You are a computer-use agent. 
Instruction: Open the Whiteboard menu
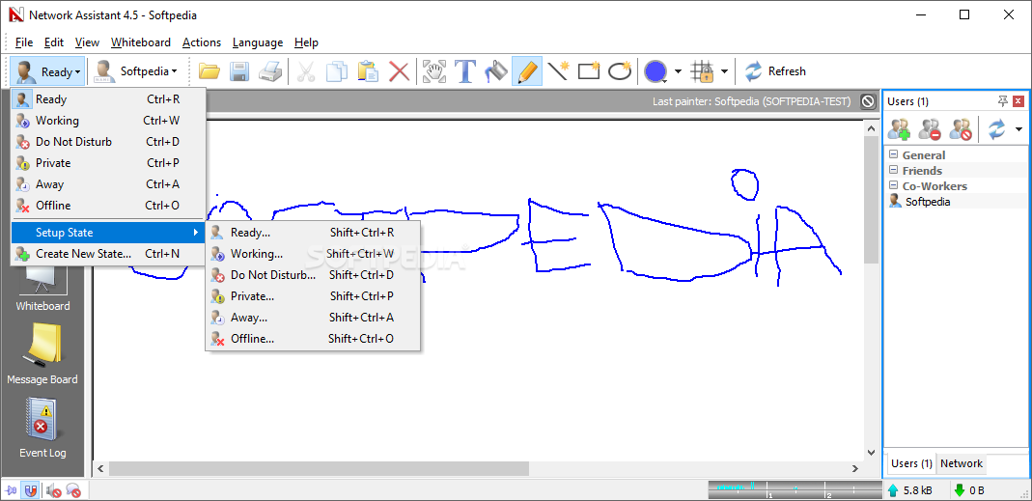pos(141,42)
